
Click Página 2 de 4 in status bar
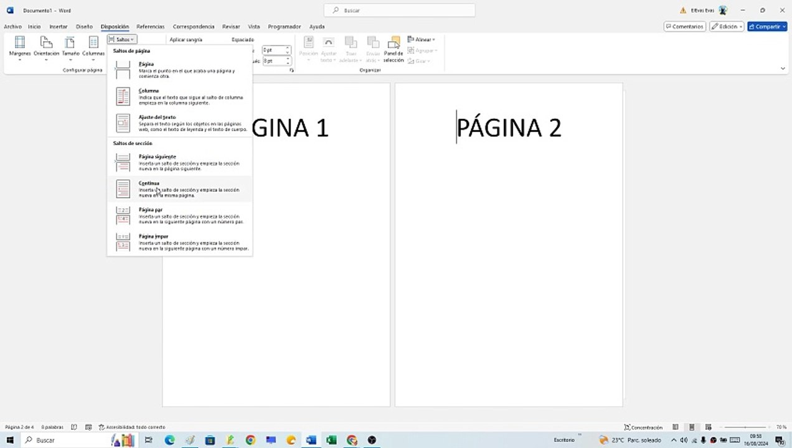click(x=19, y=427)
